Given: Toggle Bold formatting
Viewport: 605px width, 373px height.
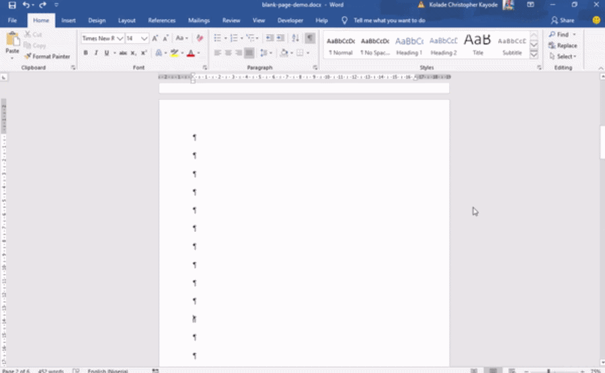Looking at the screenshot, I should [x=85, y=52].
